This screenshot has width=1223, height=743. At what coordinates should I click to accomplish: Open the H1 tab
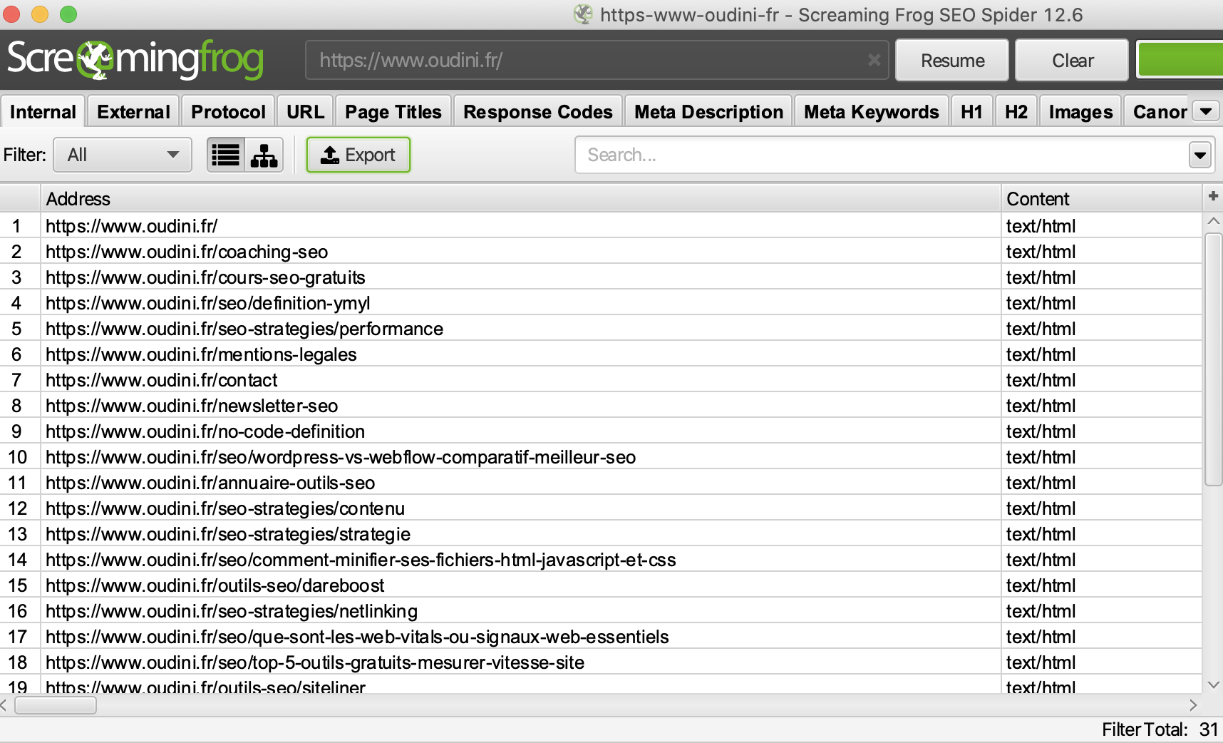coord(971,112)
